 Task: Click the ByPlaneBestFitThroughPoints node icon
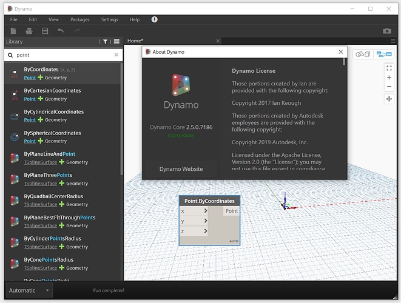(x=15, y=222)
